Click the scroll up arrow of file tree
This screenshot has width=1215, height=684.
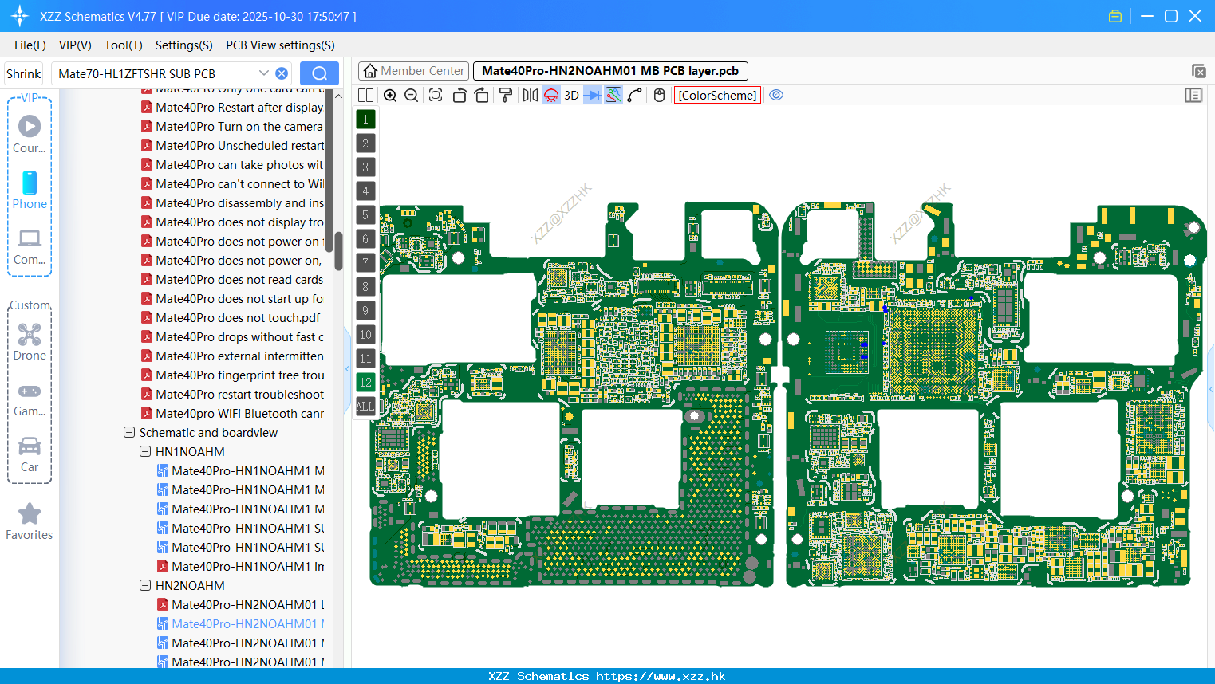(x=338, y=96)
